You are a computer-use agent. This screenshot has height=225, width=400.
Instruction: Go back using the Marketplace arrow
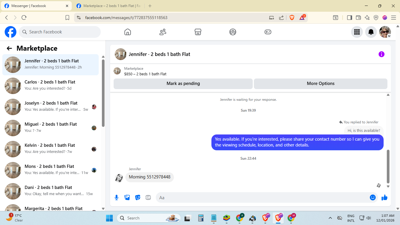tap(9, 48)
